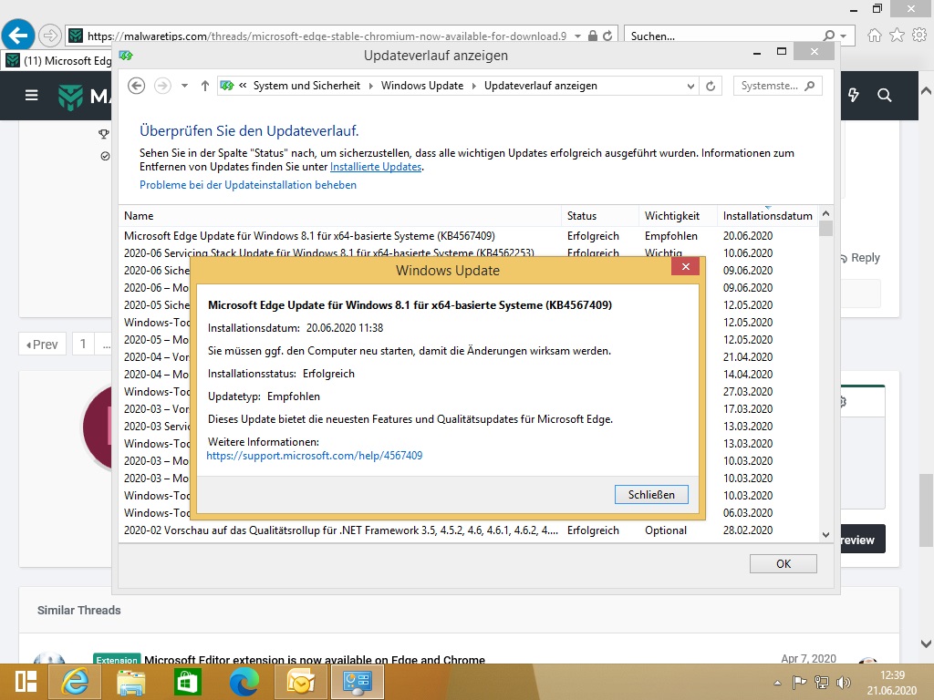Click the refresh button beside the breadcrumb bar
This screenshot has height=700, width=934.
click(711, 86)
